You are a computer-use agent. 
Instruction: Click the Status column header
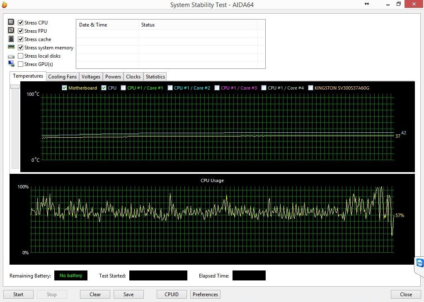point(198,24)
